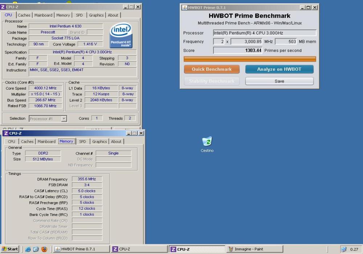Open Caches tab in top CPU-Z window
The image size is (363, 254).
[x=24, y=15]
